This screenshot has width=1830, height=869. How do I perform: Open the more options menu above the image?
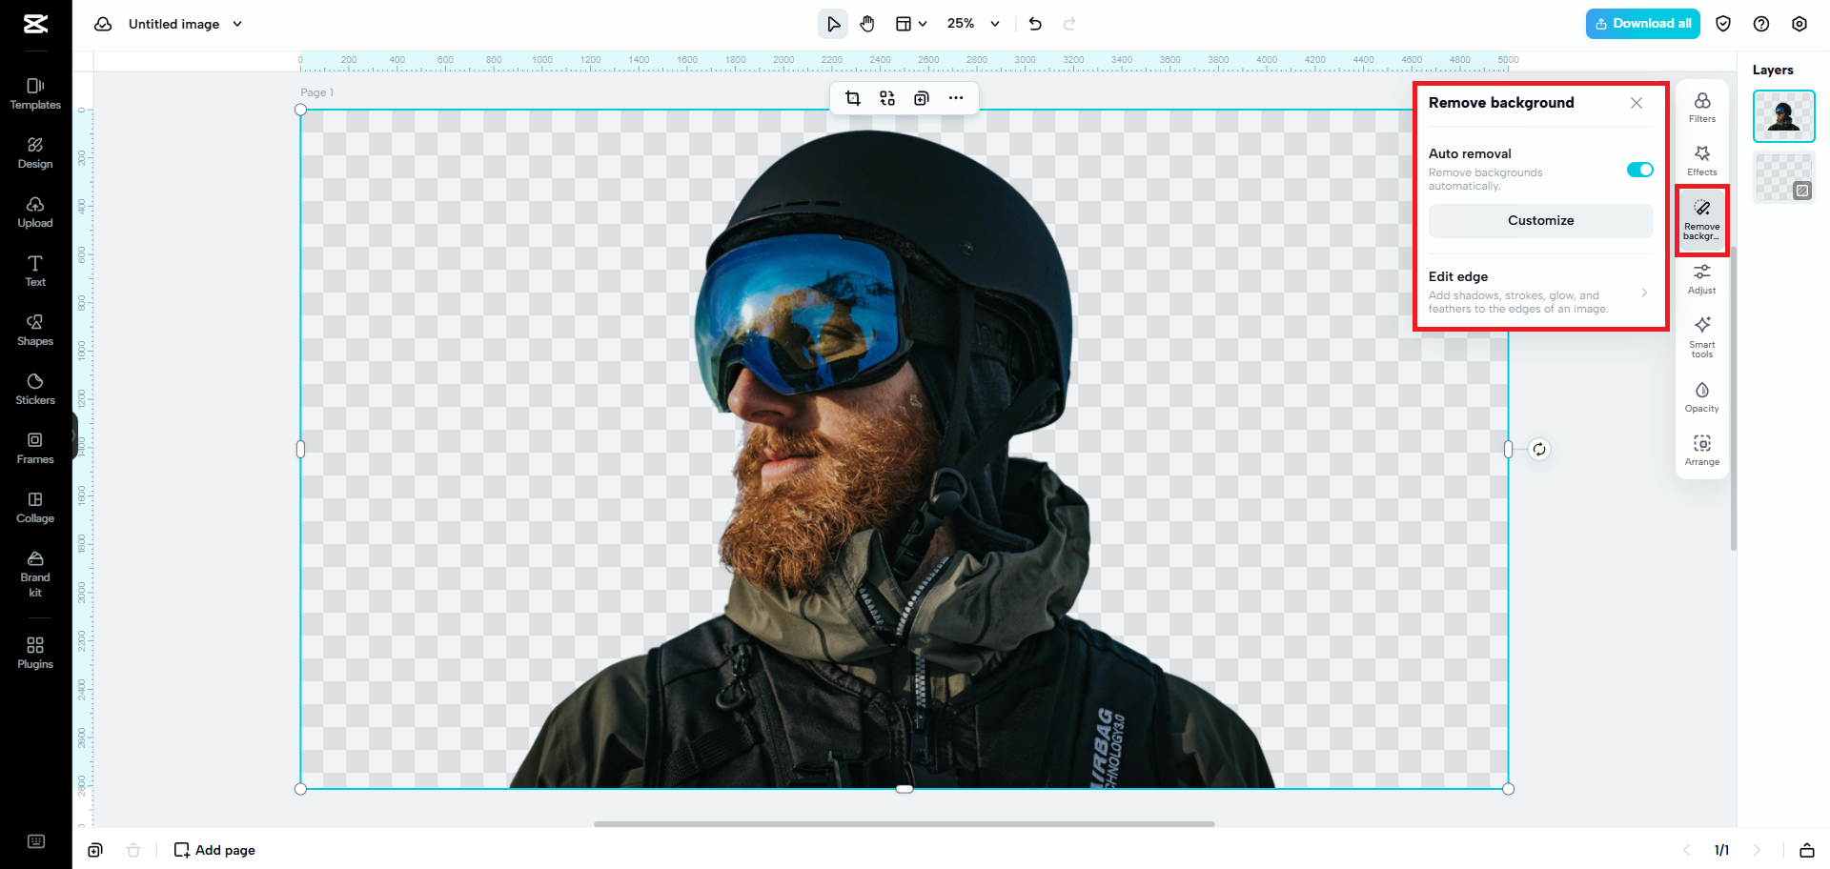[956, 97]
